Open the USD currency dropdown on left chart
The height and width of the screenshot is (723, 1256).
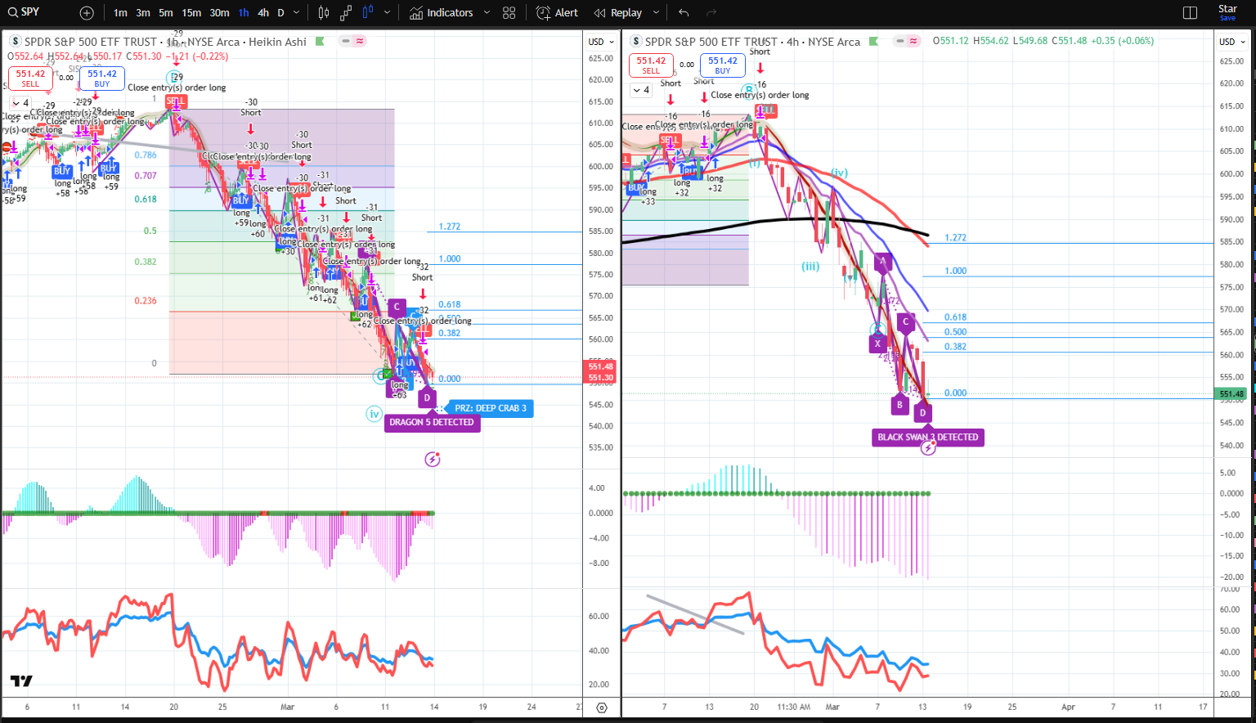pyautogui.click(x=600, y=42)
